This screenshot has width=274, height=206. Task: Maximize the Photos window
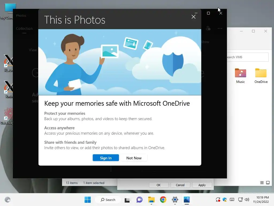click(x=208, y=13)
